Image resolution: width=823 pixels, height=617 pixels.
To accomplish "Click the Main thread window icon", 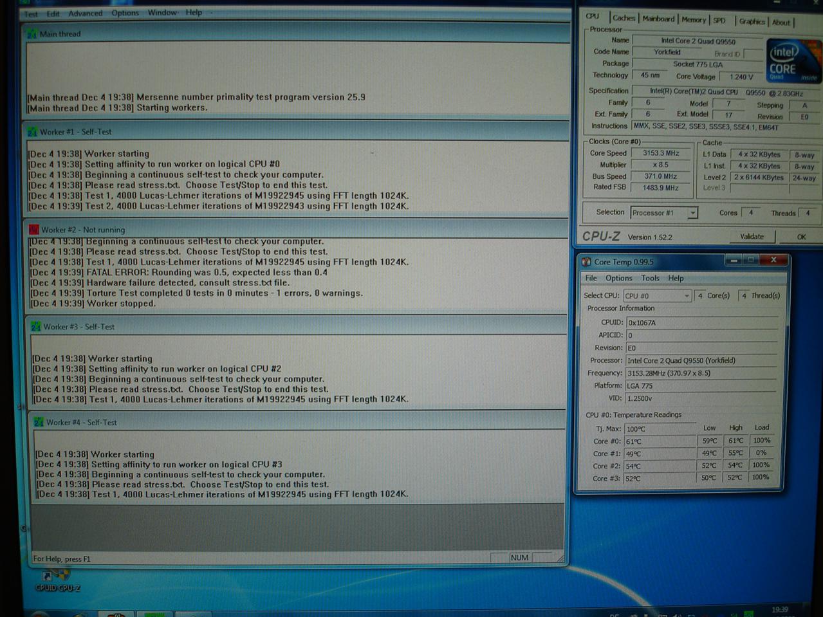I will point(32,34).
